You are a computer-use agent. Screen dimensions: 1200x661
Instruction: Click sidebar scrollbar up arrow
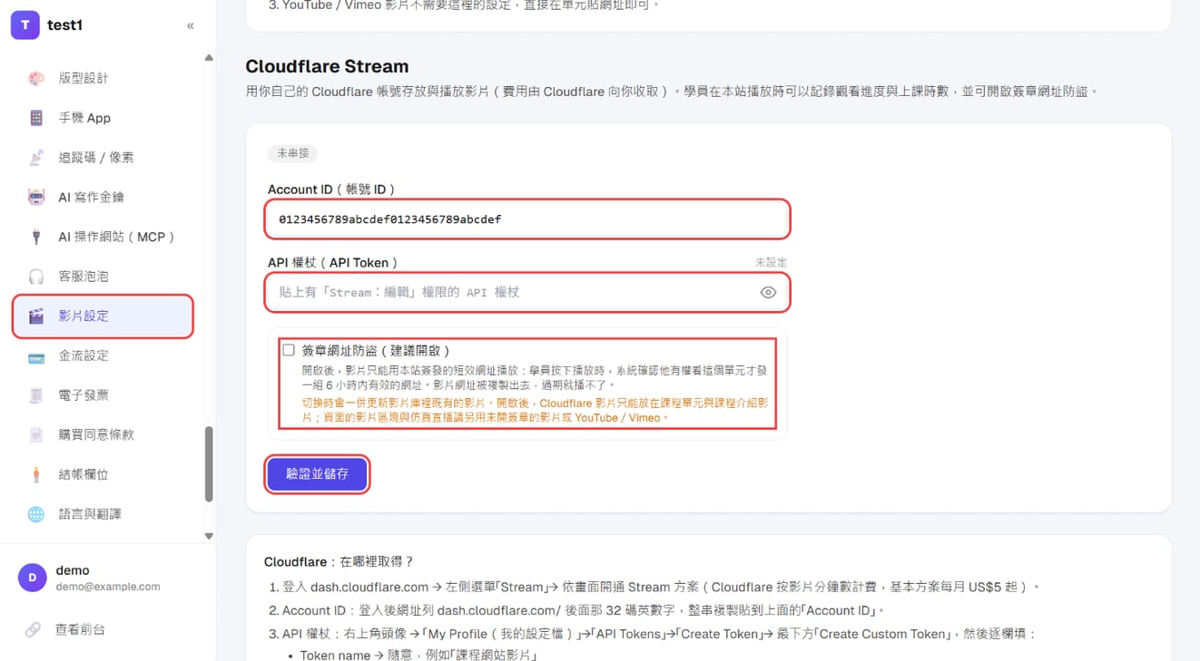point(209,58)
